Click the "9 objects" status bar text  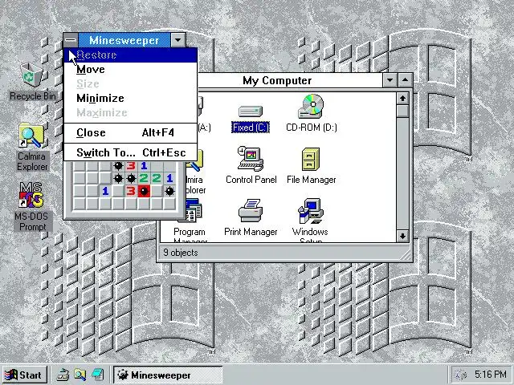[180, 253]
